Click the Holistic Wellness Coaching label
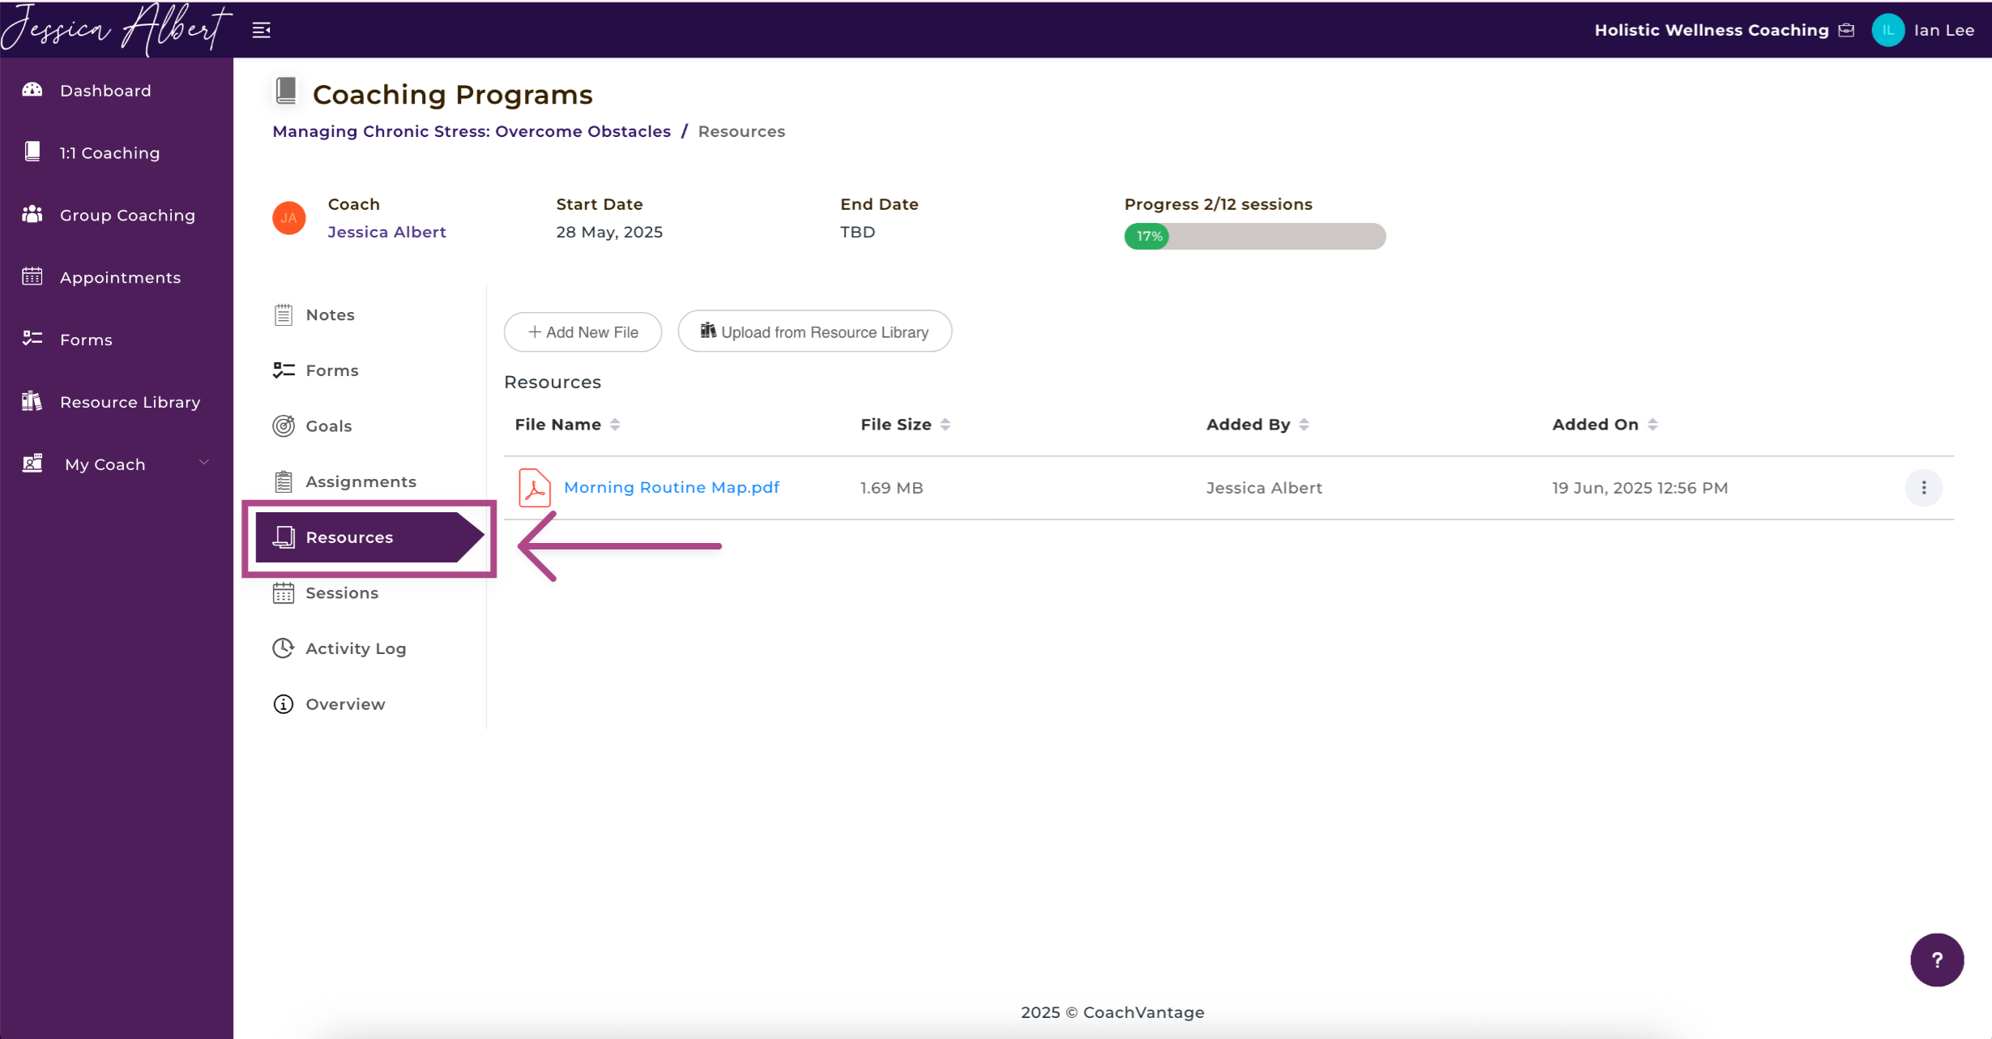Screen dimensions: 1992x1039 pos(1711,30)
